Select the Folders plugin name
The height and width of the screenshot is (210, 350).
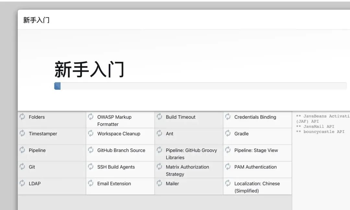click(37, 117)
